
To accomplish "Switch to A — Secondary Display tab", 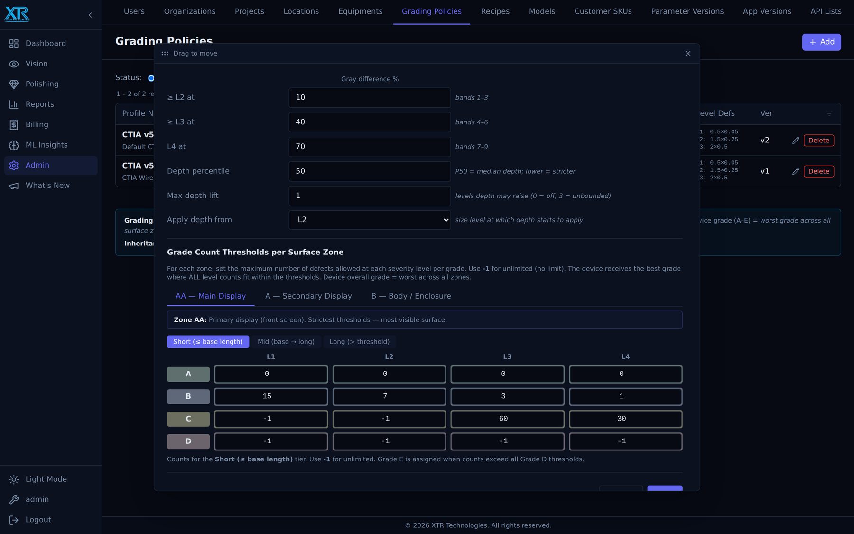I will pyautogui.click(x=308, y=296).
